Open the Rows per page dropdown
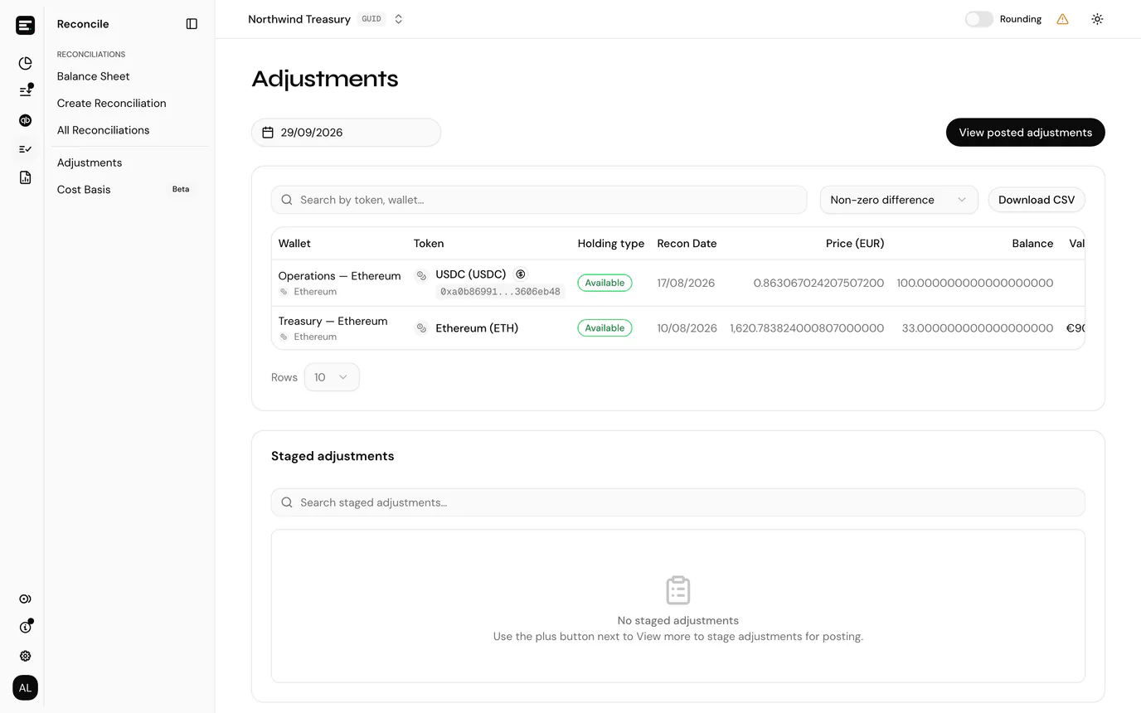This screenshot has width=1141, height=713. (x=332, y=377)
